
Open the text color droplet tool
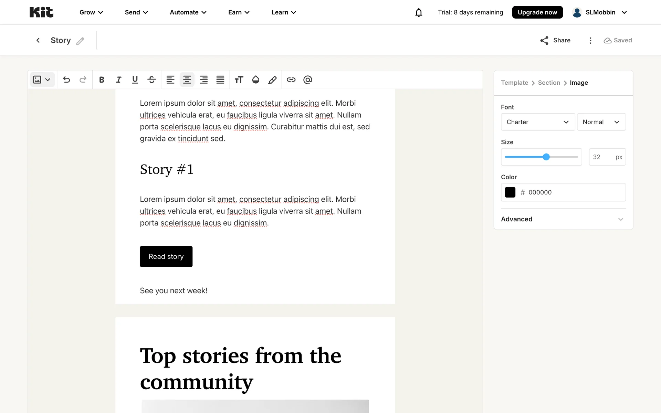[255, 80]
